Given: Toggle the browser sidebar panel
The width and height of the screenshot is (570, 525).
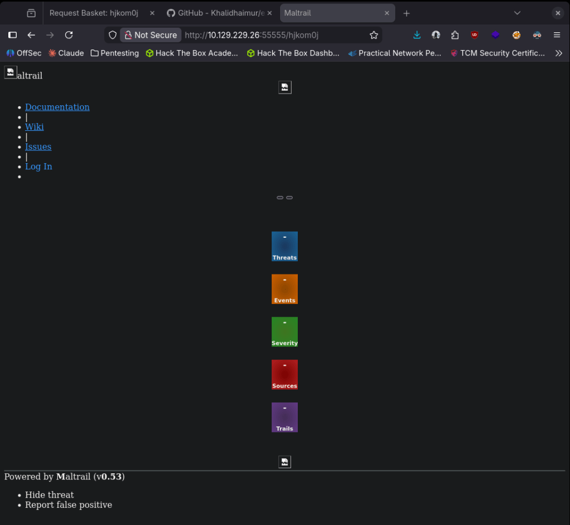Looking at the screenshot, I should (12, 35).
